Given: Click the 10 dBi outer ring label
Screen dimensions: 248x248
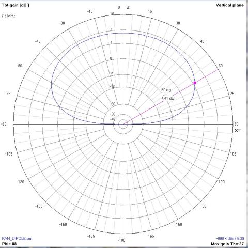Looking at the screenshot, I should coord(112,14).
